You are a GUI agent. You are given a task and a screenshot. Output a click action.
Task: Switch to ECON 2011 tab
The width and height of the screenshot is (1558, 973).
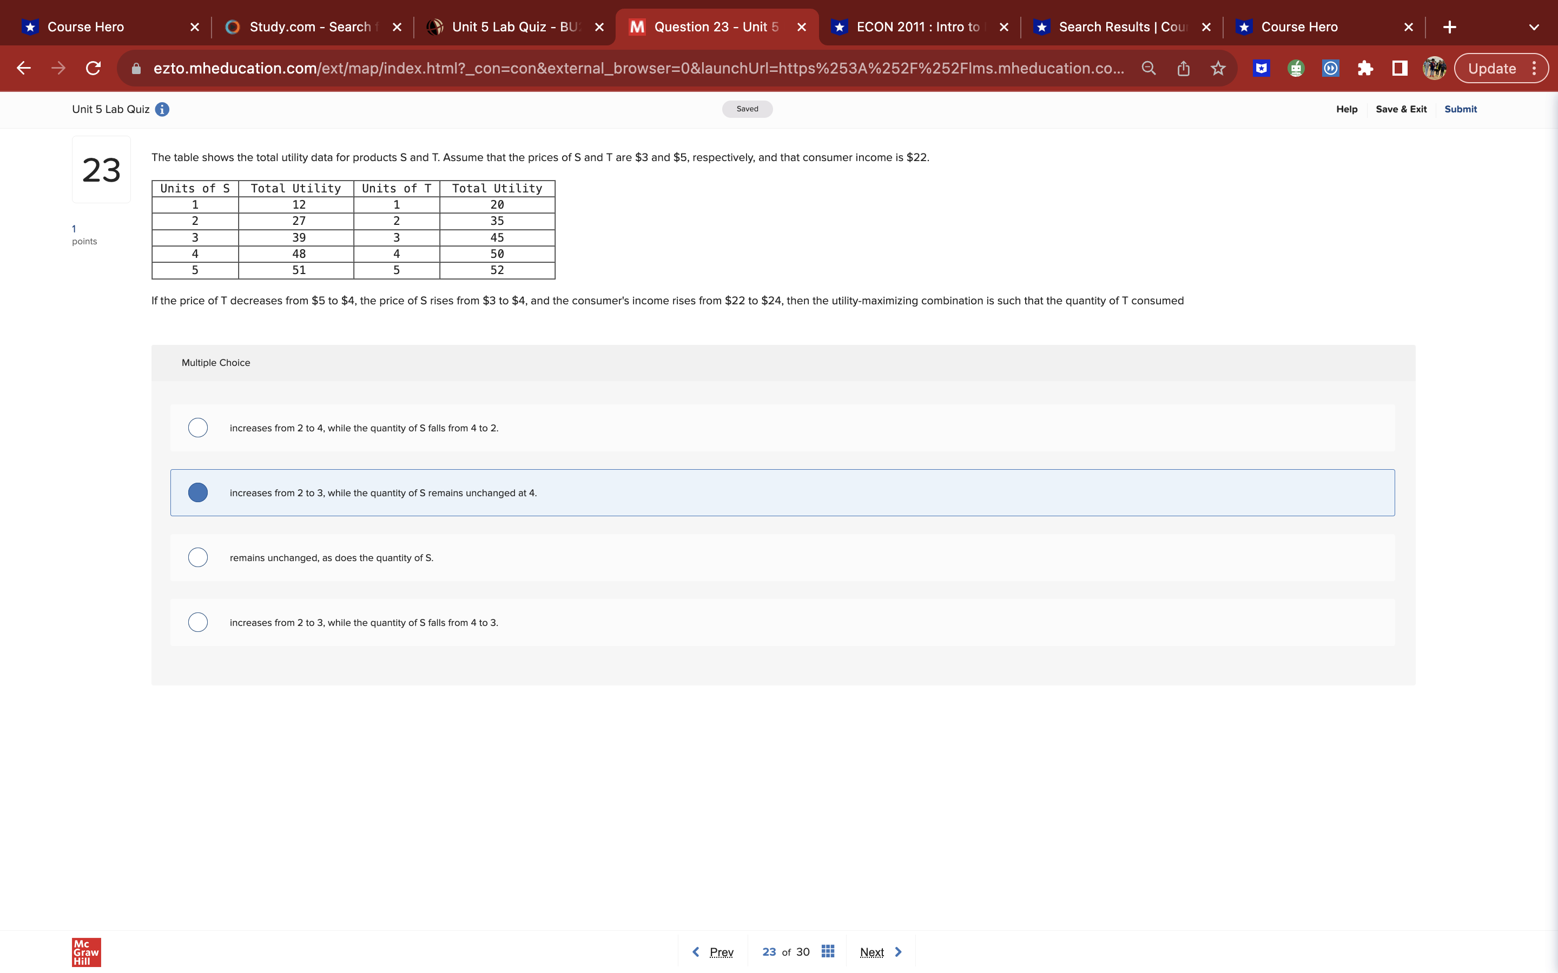917,27
